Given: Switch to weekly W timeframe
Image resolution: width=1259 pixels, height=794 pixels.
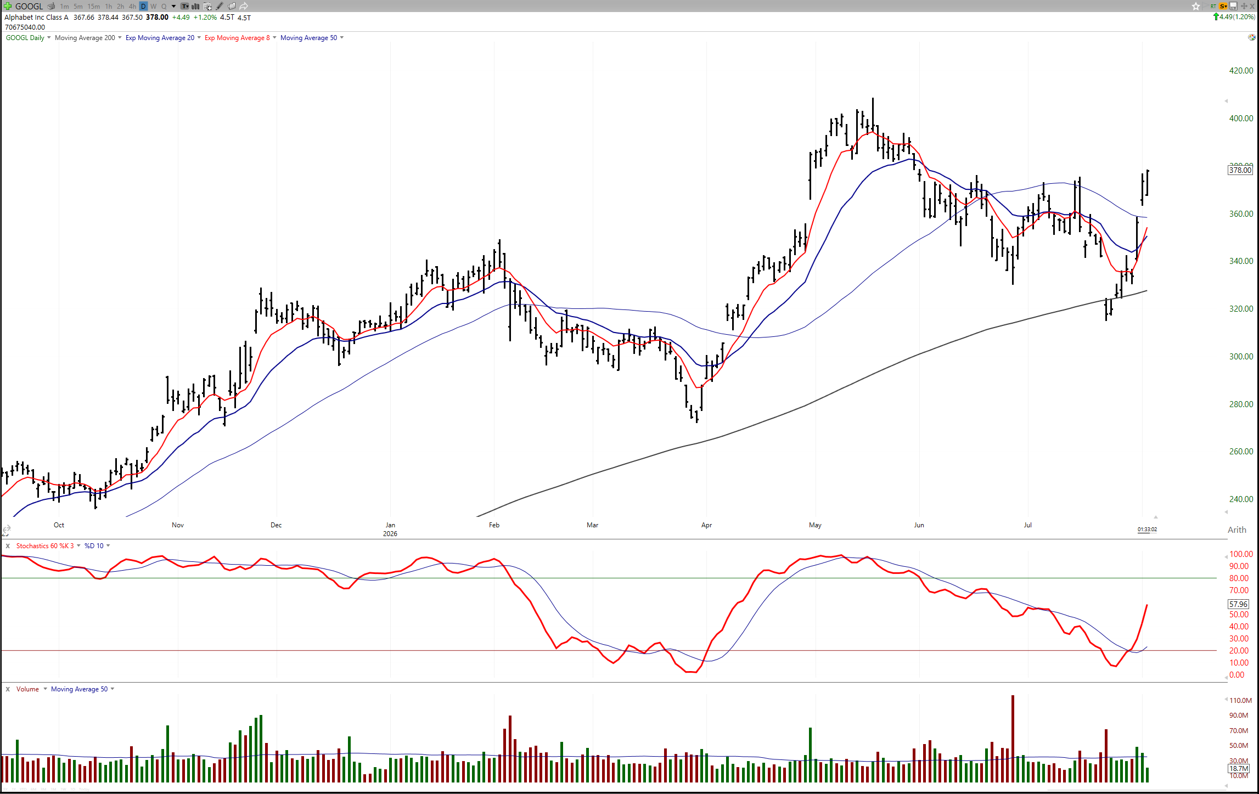Looking at the screenshot, I should tap(153, 7).
